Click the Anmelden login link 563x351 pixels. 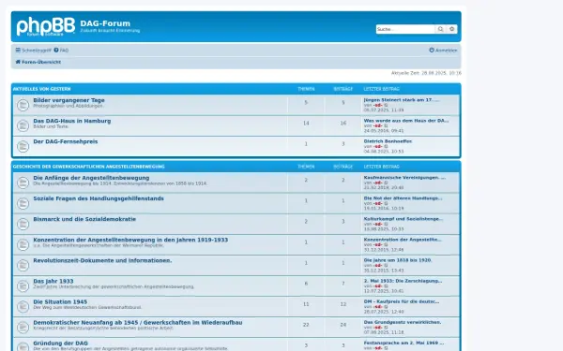[443, 51]
